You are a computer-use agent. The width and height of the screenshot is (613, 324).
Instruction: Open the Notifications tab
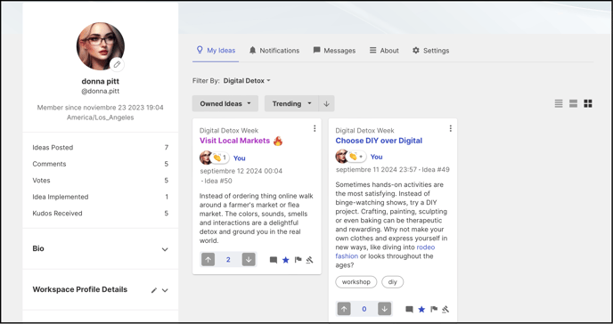click(x=274, y=51)
